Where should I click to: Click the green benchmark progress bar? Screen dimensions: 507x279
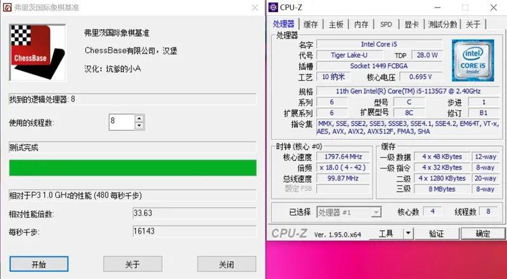point(132,168)
